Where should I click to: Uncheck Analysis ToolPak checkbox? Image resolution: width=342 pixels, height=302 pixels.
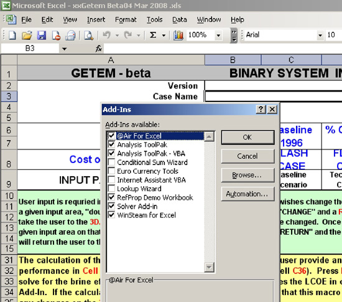click(111, 144)
